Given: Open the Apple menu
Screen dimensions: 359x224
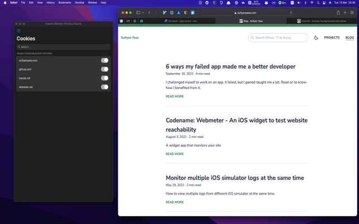Looking at the screenshot, I should [5, 3].
